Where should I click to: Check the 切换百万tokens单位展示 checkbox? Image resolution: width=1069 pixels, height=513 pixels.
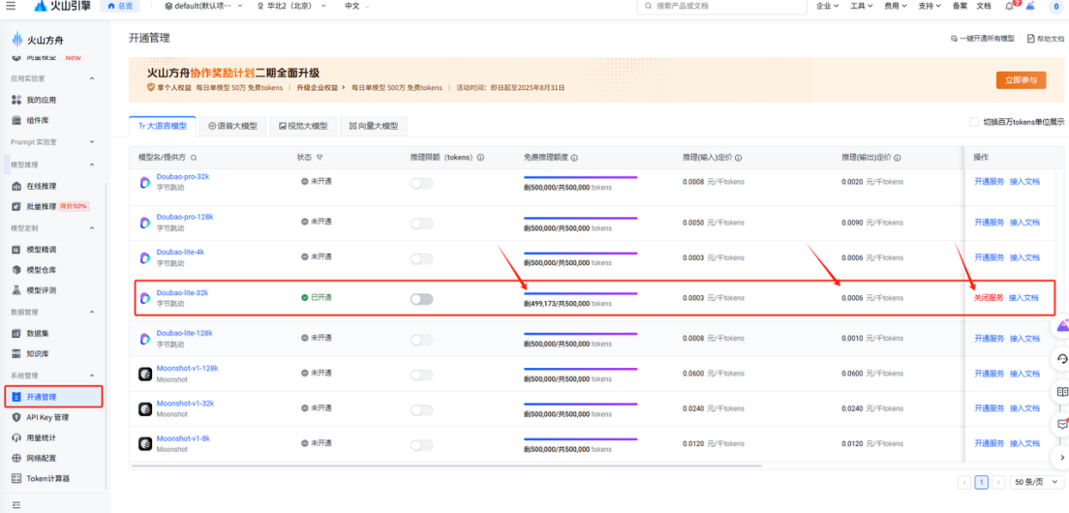point(974,122)
